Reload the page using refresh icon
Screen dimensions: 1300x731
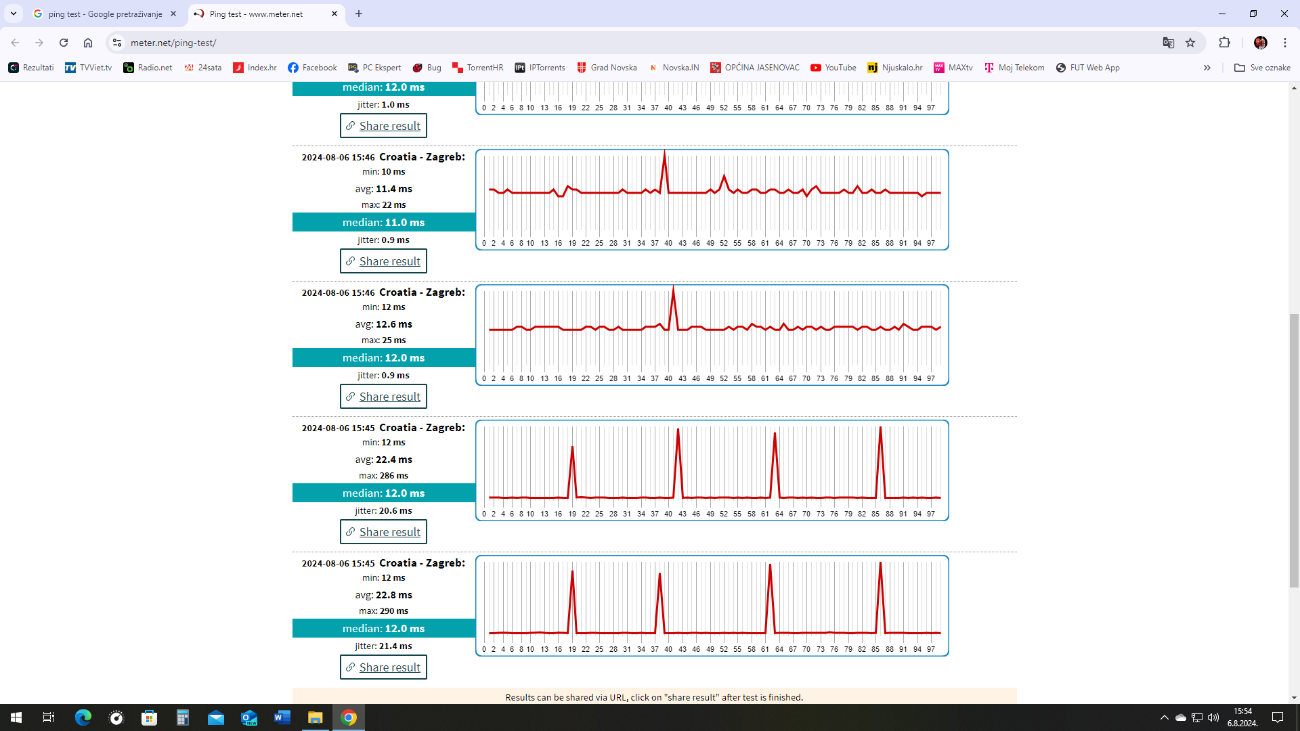point(64,43)
